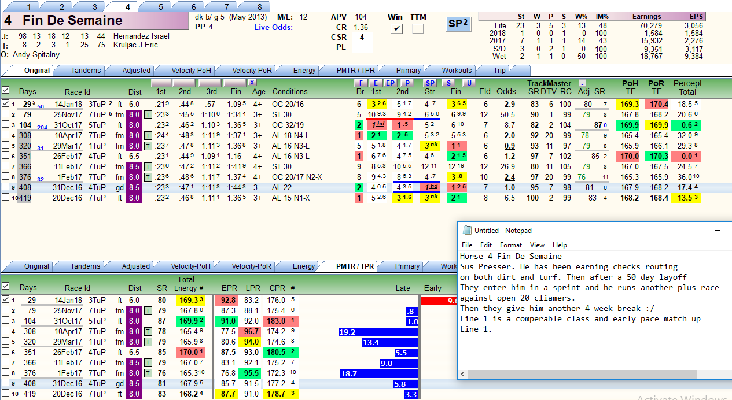
Task: Click the F pace filter button
Action: point(361,83)
